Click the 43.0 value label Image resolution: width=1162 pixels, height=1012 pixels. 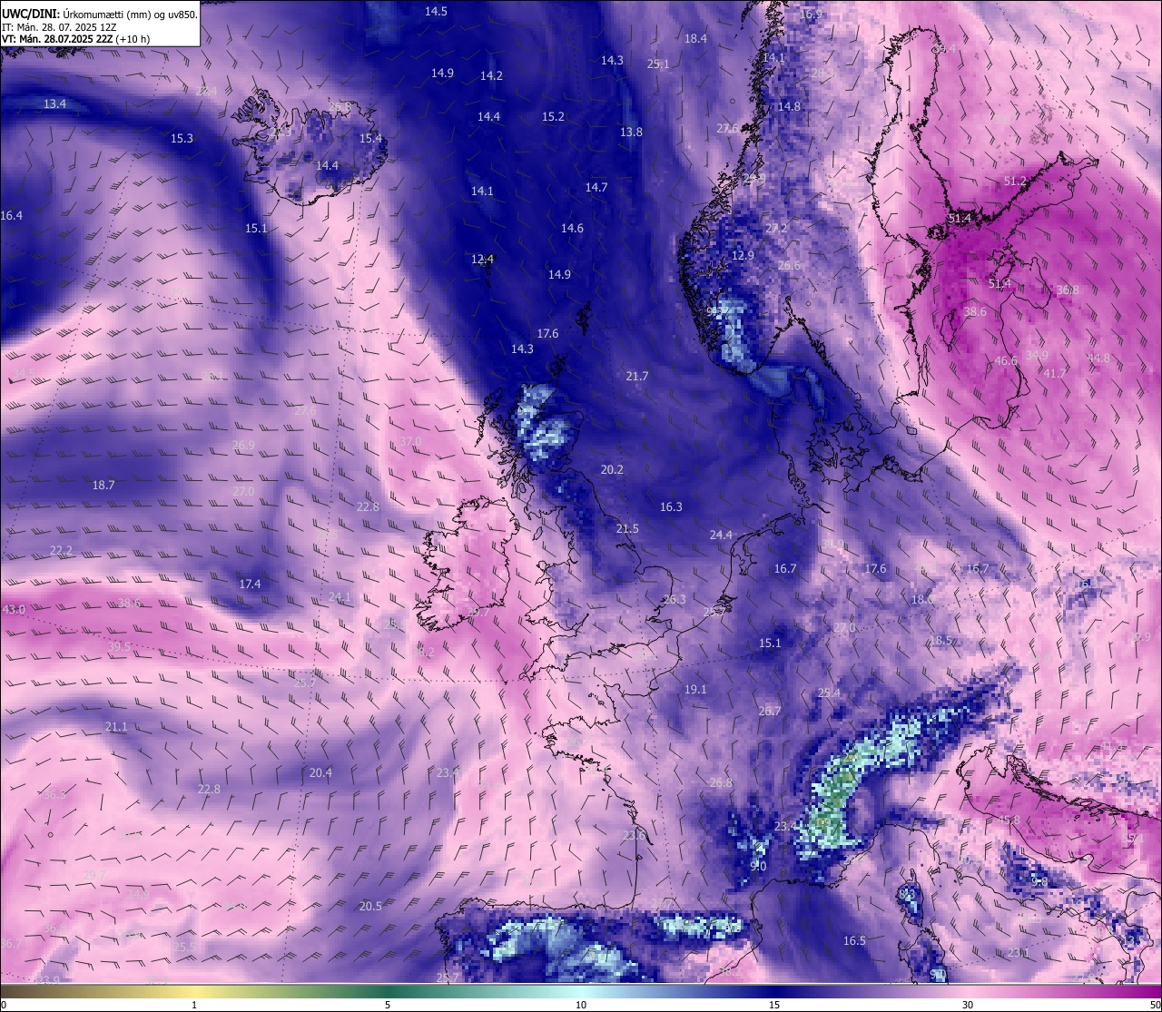[x=14, y=610]
